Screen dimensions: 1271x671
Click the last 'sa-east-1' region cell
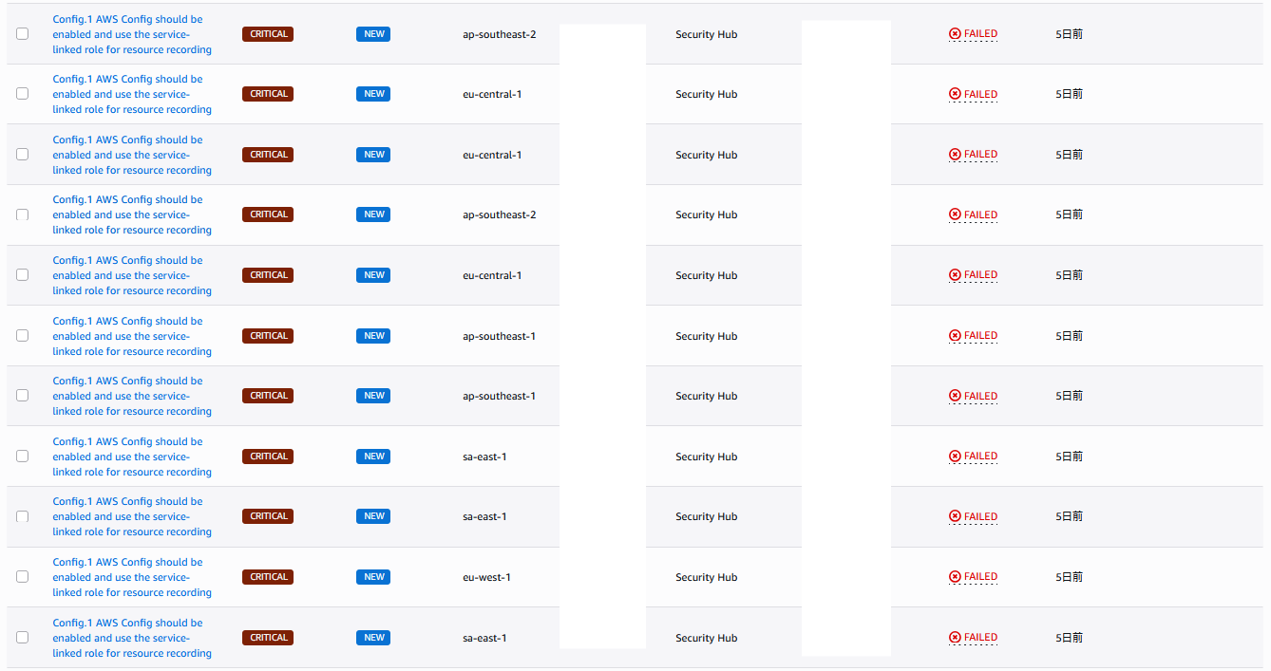point(484,638)
